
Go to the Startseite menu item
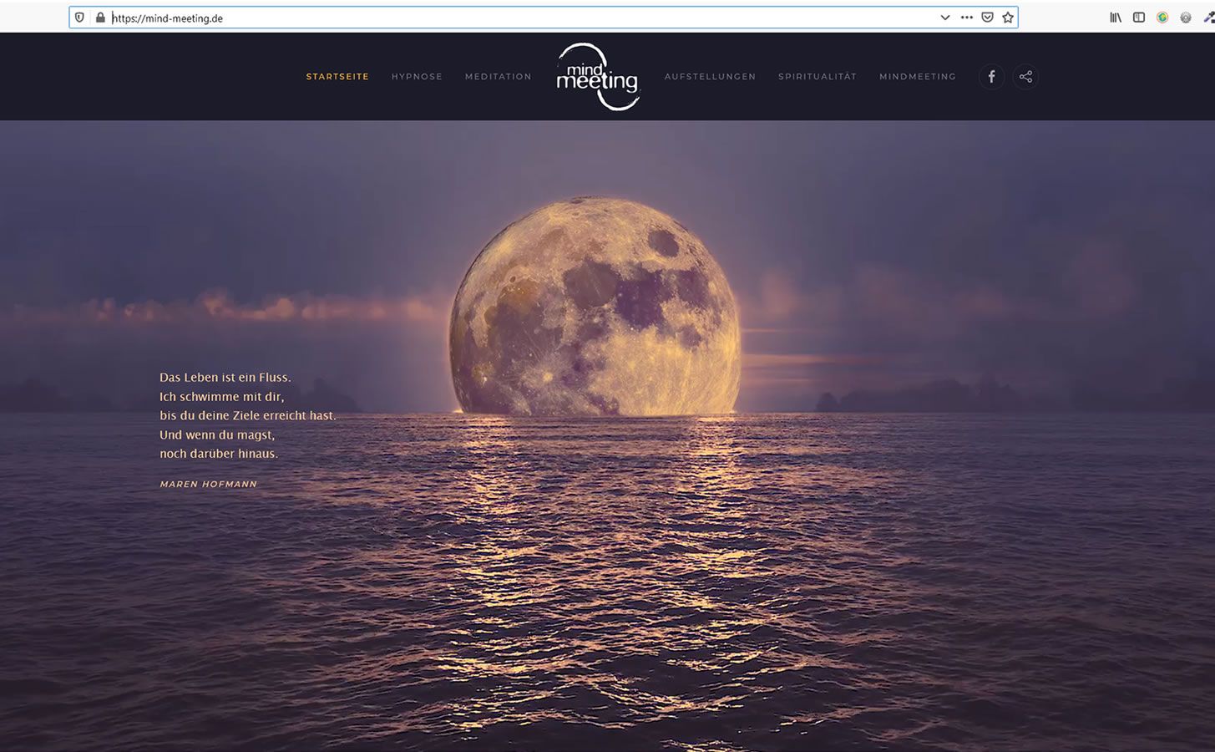coord(337,77)
